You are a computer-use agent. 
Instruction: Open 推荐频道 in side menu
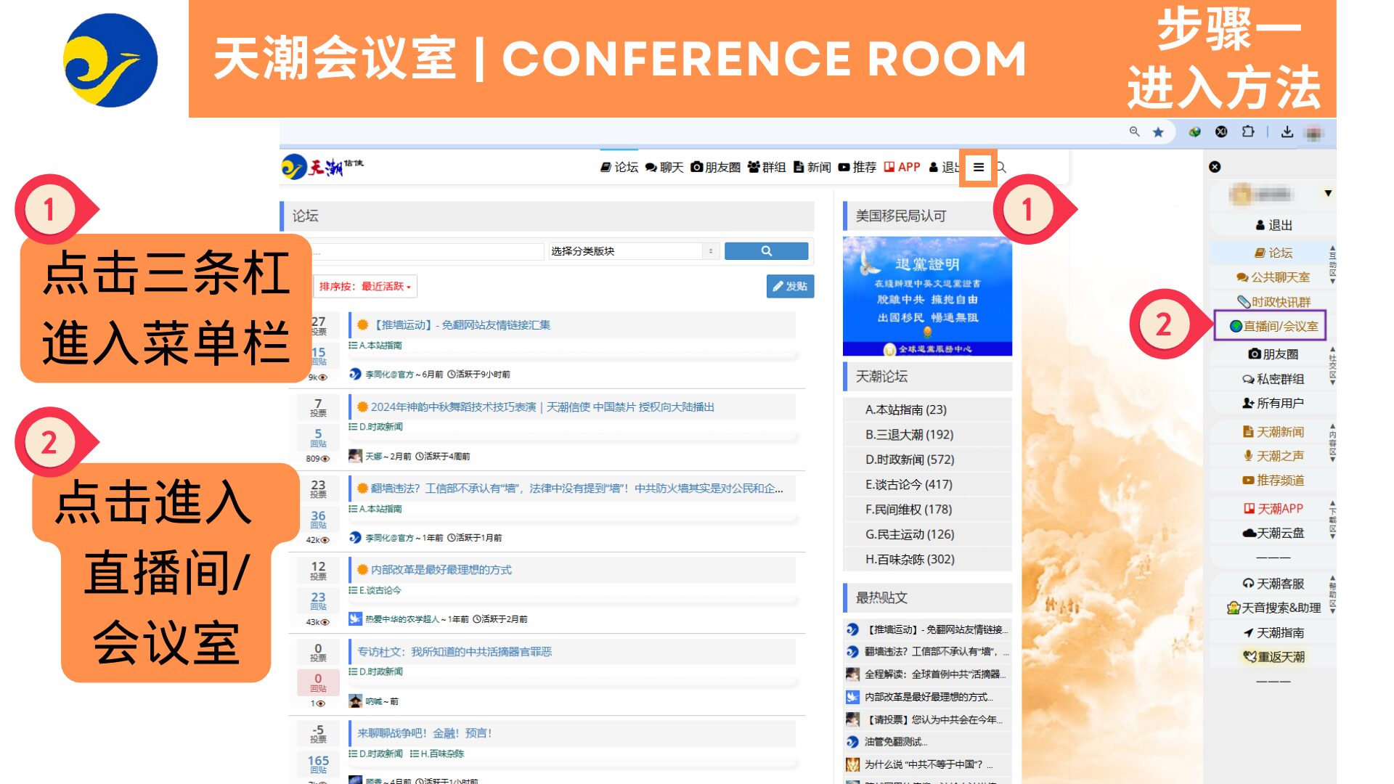1273,481
